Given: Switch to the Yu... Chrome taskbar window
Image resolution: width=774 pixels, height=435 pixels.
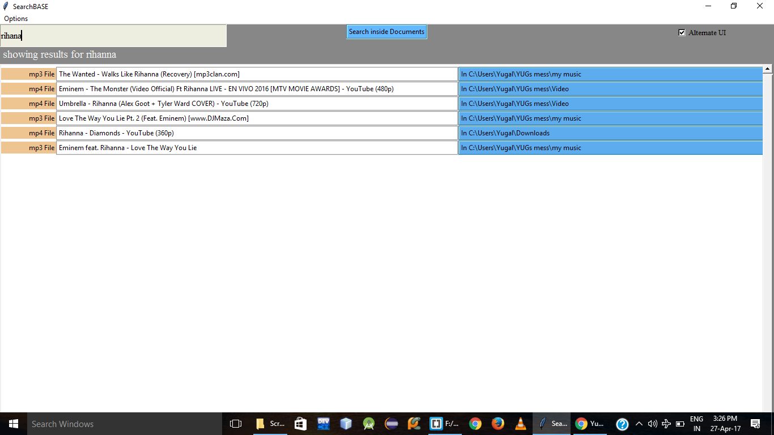Looking at the screenshot, I should (x=589, y=424).
